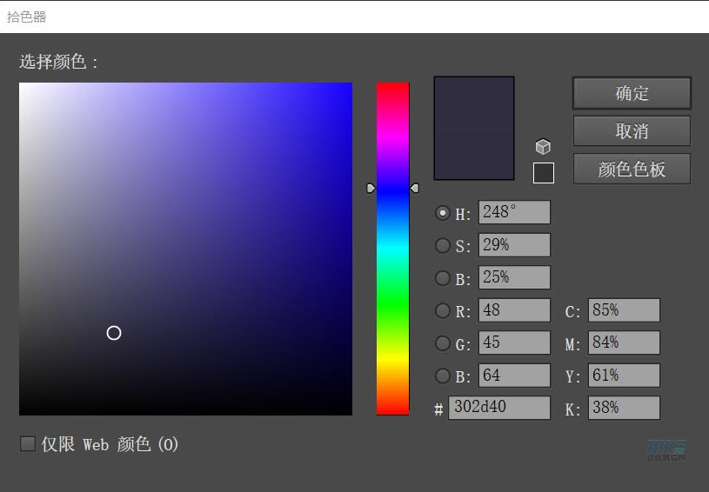The image size is (709, 492).
Task: Select the R red radio button
Action: coord(443,311)
